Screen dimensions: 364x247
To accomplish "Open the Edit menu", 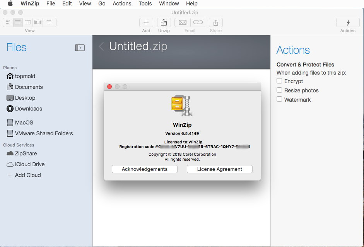I will 67,3.
